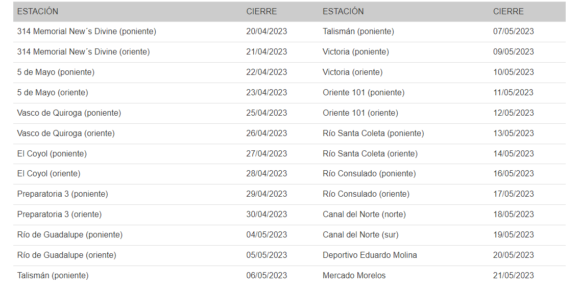Viewport: 580px width, 291px height.
Task: Select the closing date 21/05/2023
Action: coord(513,276)
